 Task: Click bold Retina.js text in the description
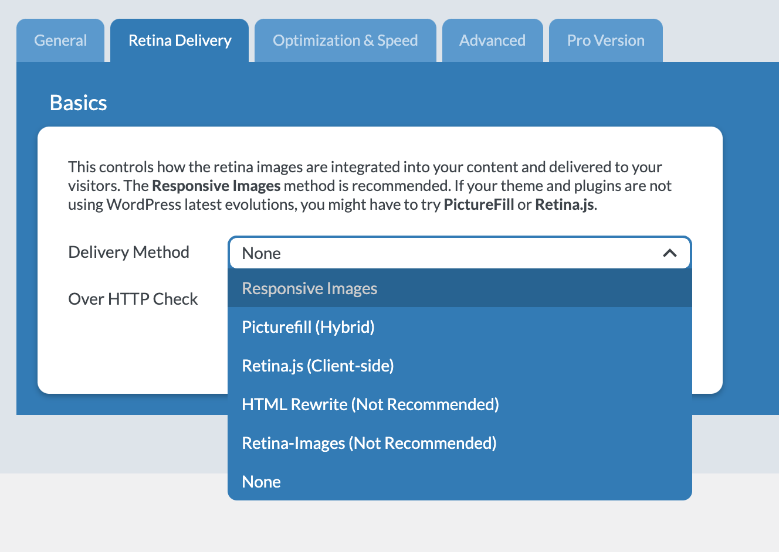pyautogui.click(x=564, y=205)
